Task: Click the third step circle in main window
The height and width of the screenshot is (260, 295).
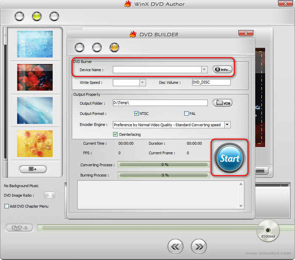Action: [x=54, y=16]
